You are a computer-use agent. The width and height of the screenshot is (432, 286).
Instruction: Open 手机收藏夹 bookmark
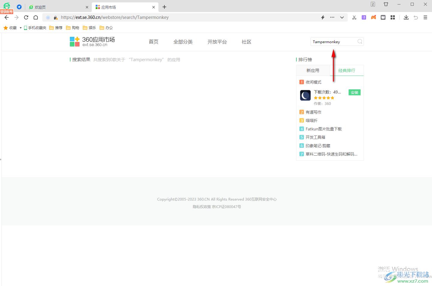pos(35,28)
